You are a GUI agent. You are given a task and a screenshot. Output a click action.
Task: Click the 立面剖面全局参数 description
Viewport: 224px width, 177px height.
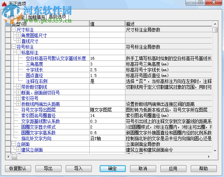pyautogui.click(x=143, y=144)
